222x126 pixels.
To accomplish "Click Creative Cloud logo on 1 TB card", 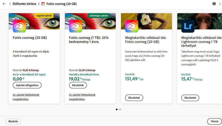I will pyautogui.click(x=75, y=26).
